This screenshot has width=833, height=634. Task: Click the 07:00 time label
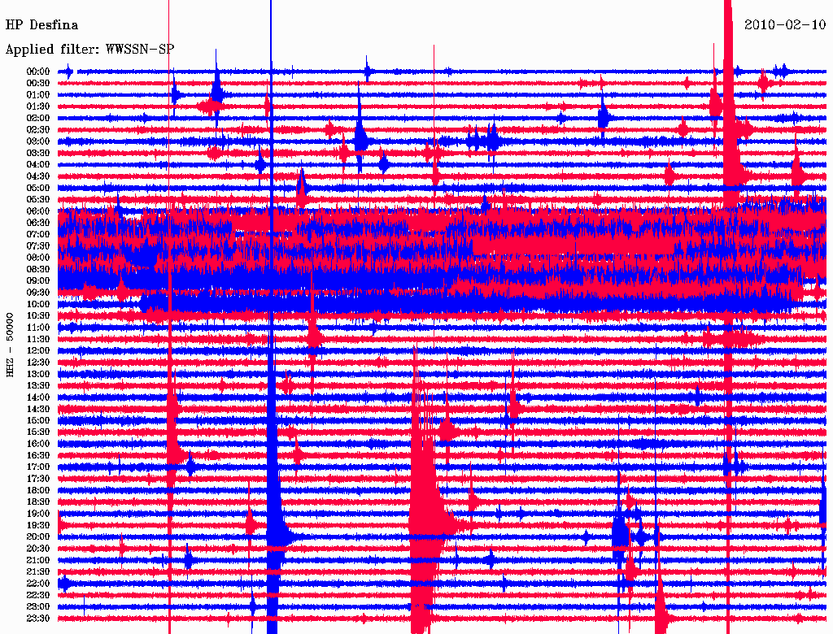click(x=38, y=234)
